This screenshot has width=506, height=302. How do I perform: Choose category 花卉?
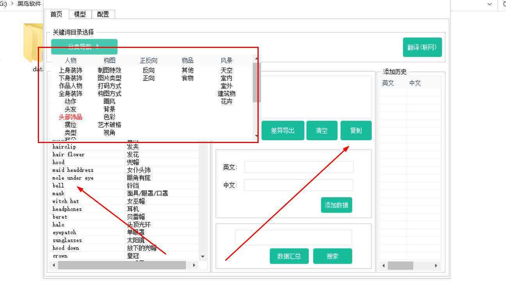tap(227, 102)
